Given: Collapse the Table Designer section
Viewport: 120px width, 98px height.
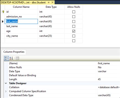Looking at the screenshot, I should point(6,83).
